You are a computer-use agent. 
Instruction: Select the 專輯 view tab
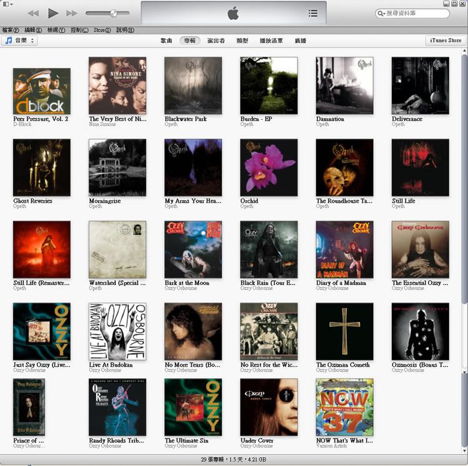point(190,41)
